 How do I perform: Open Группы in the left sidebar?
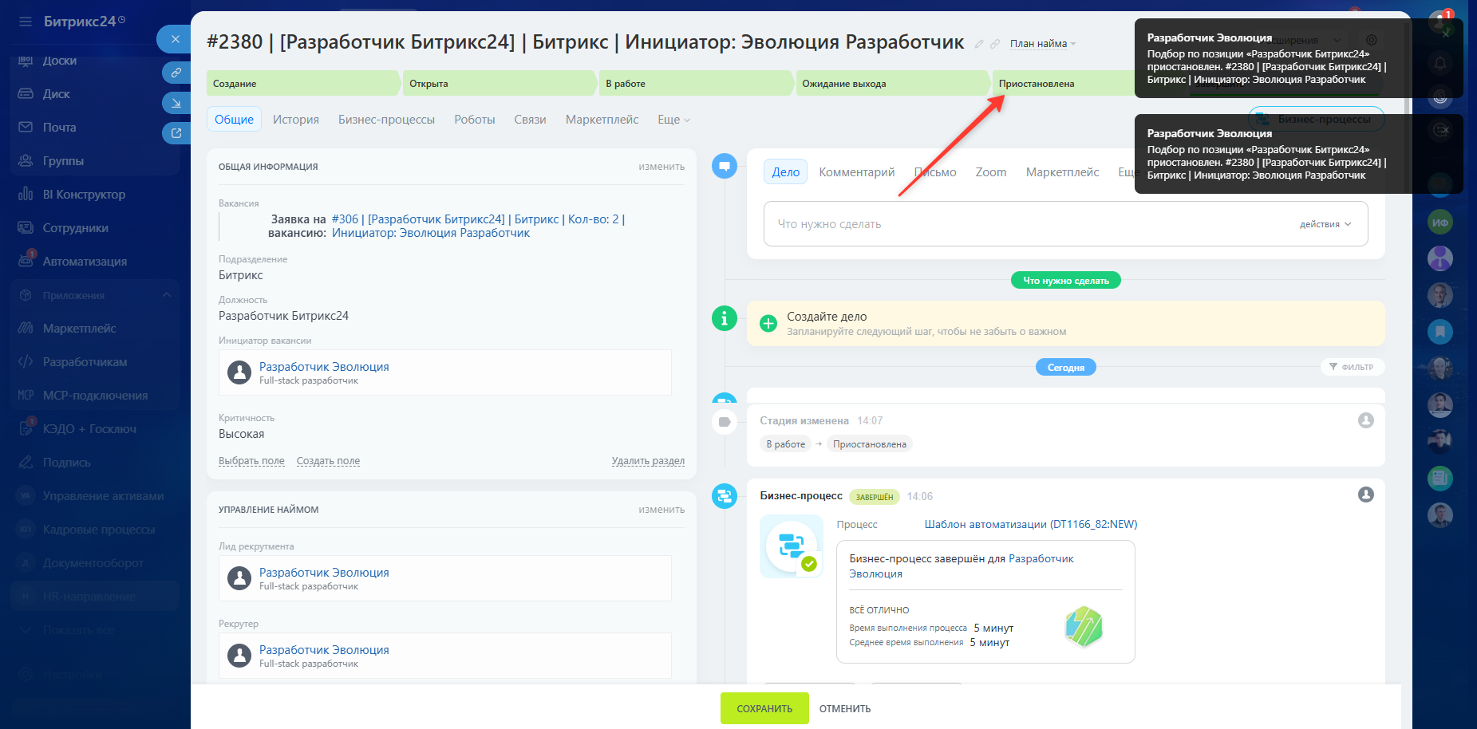[x=63, y=161]
